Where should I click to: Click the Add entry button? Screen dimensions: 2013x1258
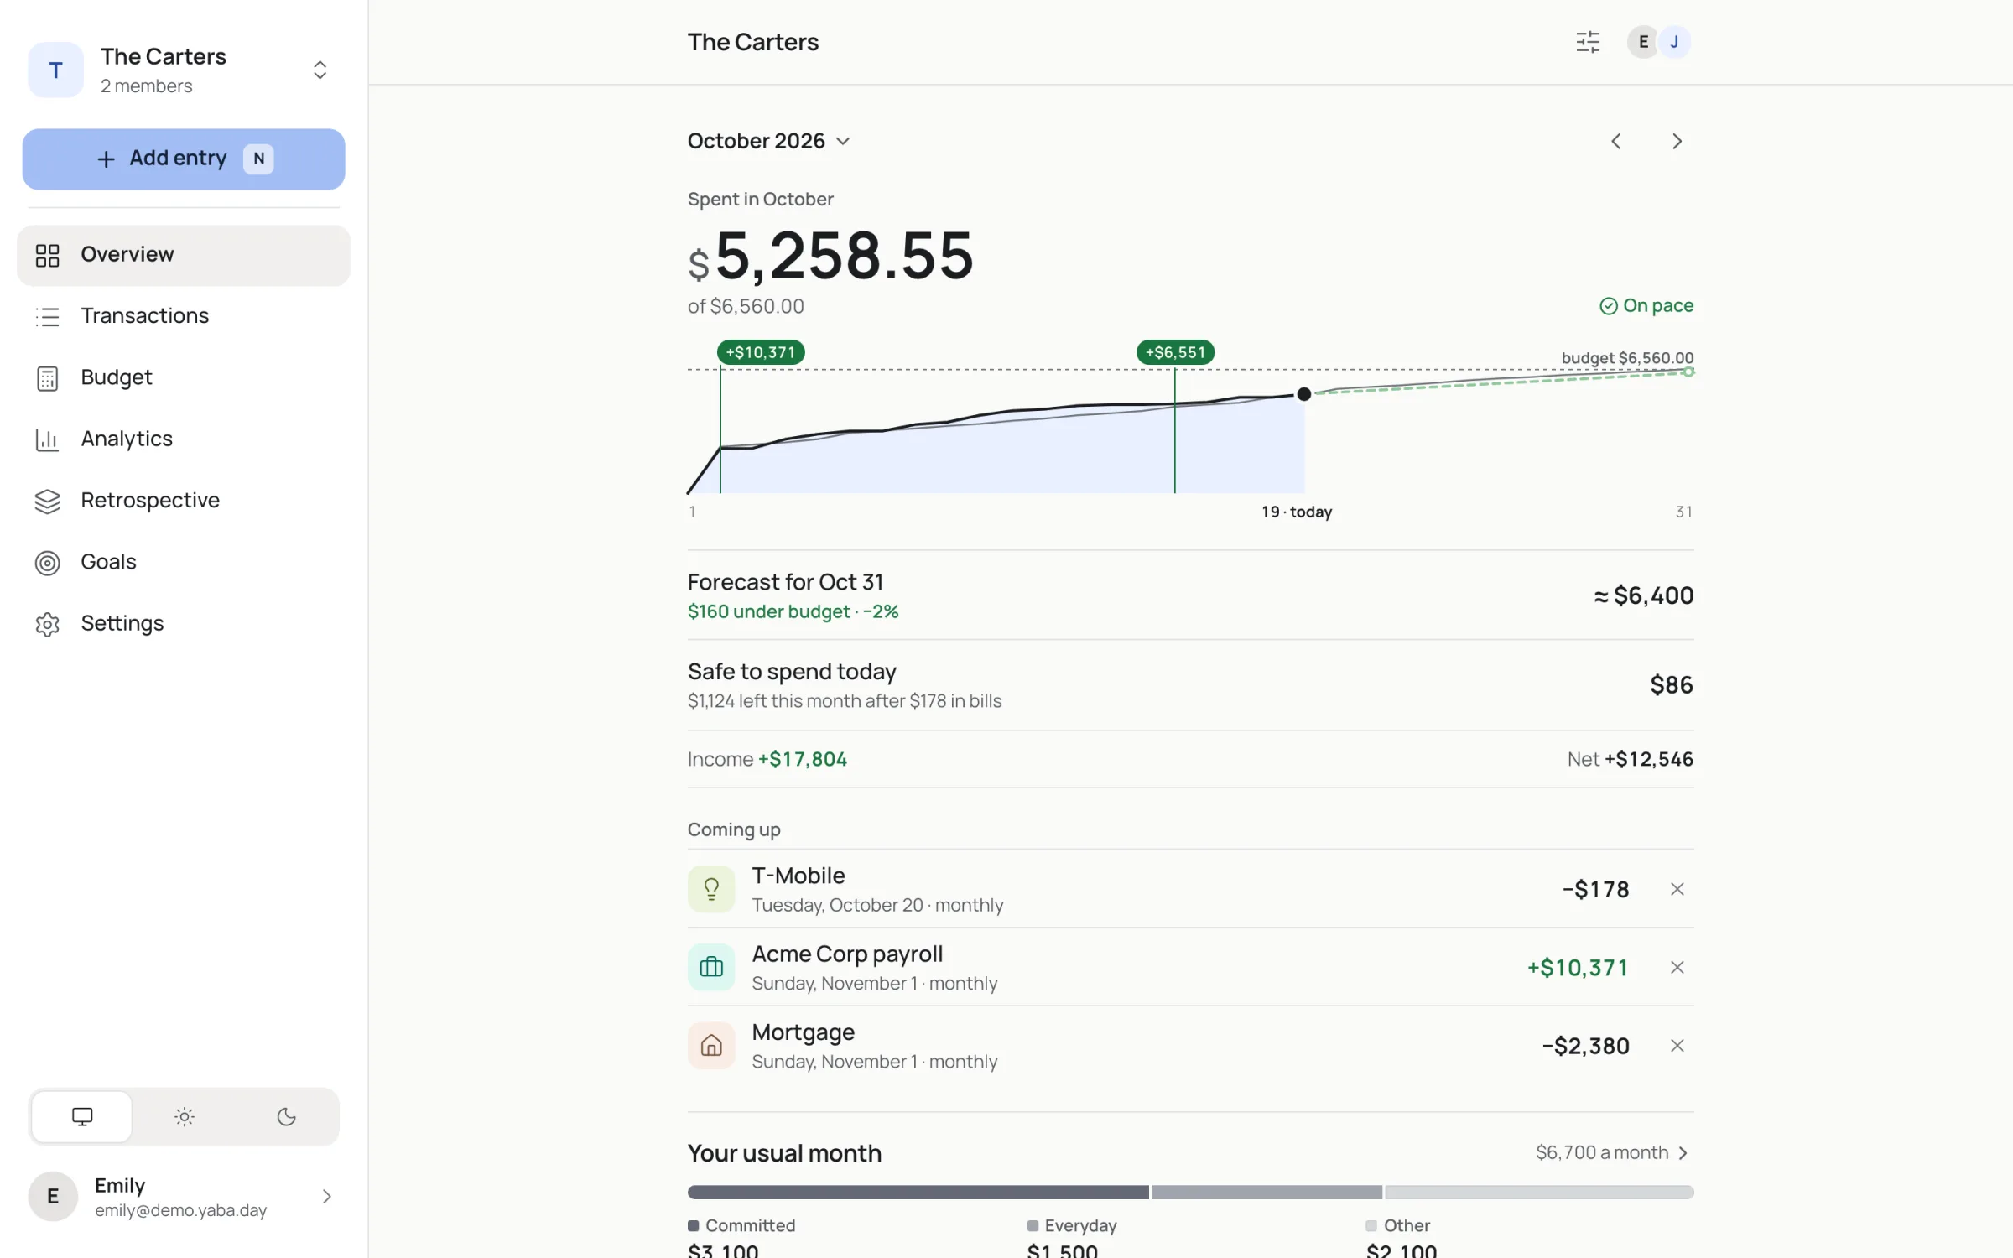[184, 159]
